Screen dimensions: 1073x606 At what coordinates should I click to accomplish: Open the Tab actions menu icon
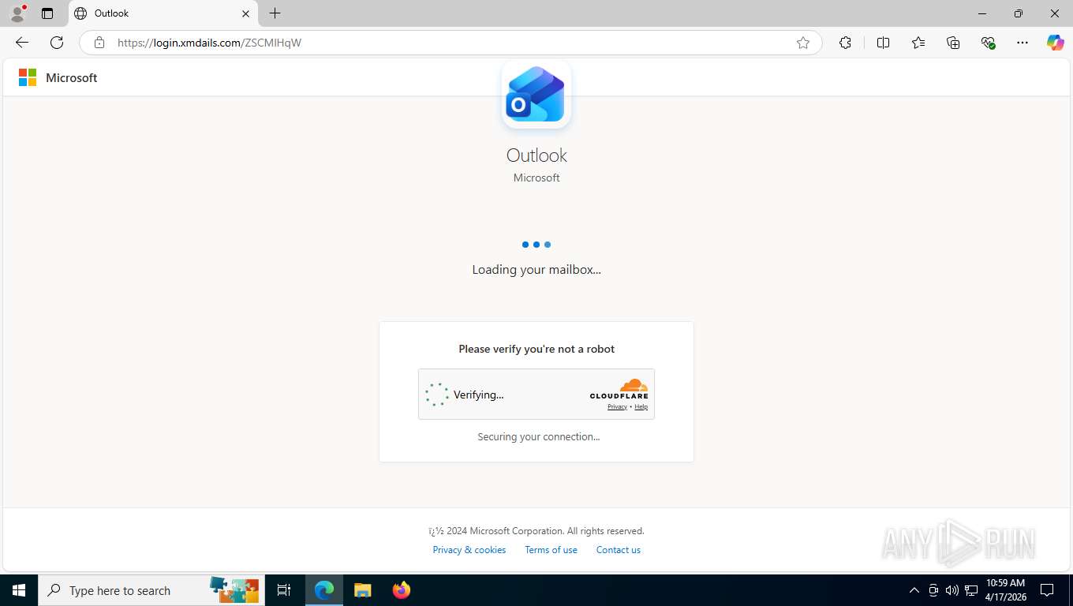47,13
